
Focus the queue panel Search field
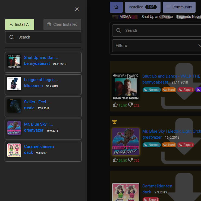(43, 37)
